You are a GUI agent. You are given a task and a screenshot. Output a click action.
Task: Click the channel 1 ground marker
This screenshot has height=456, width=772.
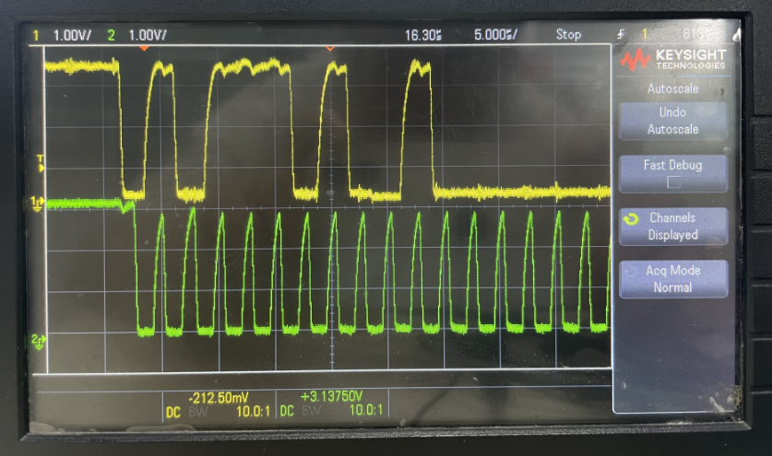[x=38, y=204]
